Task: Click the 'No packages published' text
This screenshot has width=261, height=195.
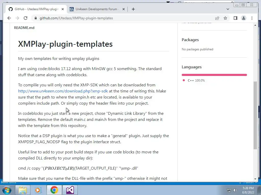Action: click(198, 49)
